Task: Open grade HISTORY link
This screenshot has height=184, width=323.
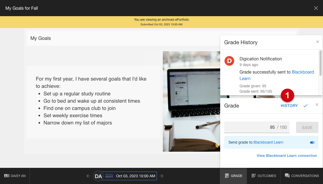Action: click(289, 106)
